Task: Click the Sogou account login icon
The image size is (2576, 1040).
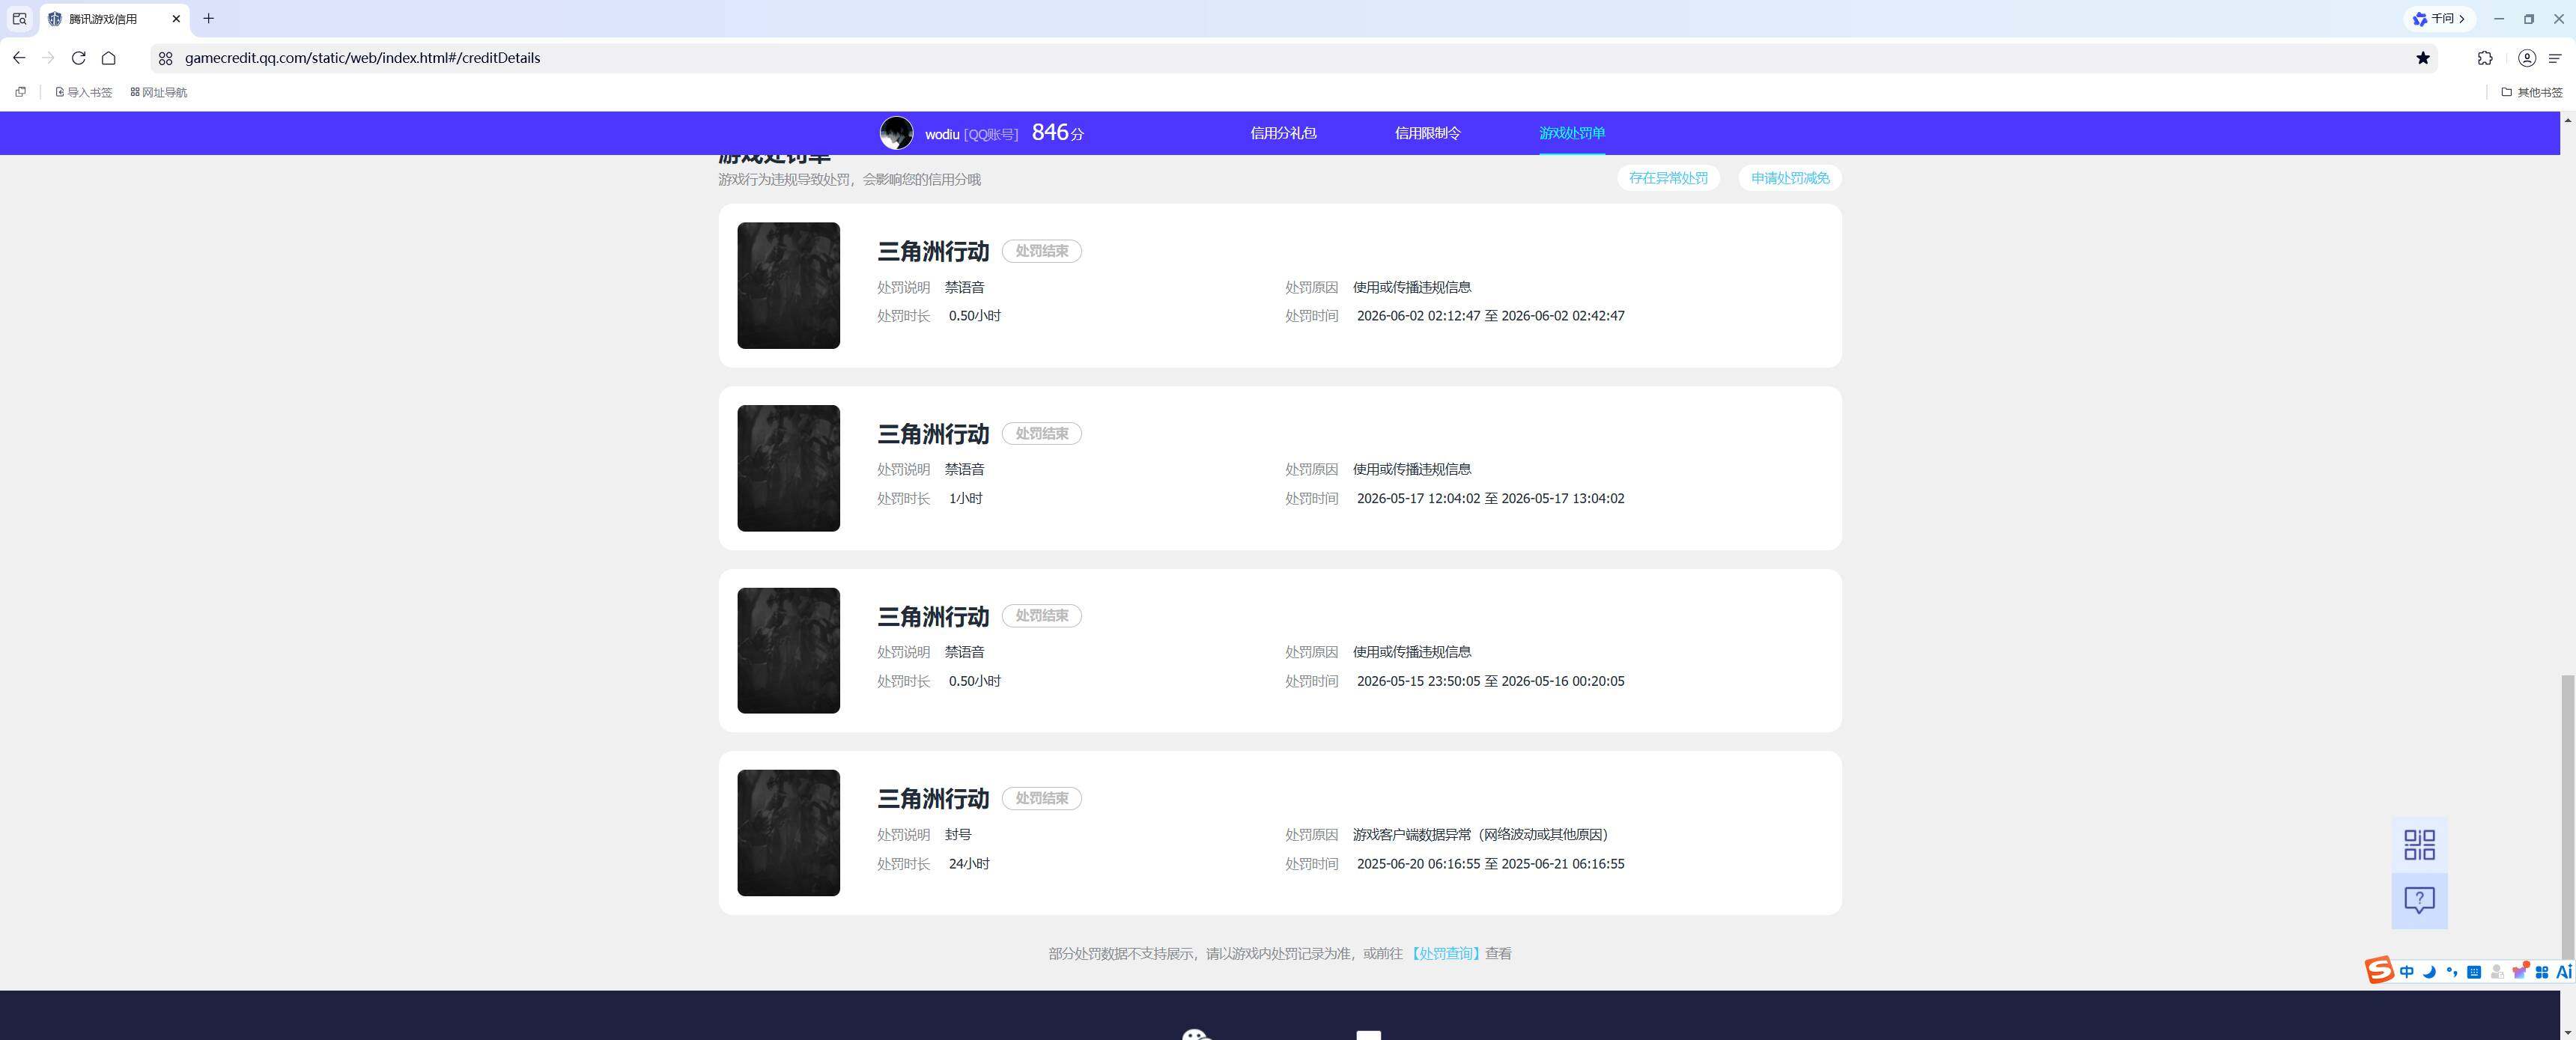Action: point(2497,972)
